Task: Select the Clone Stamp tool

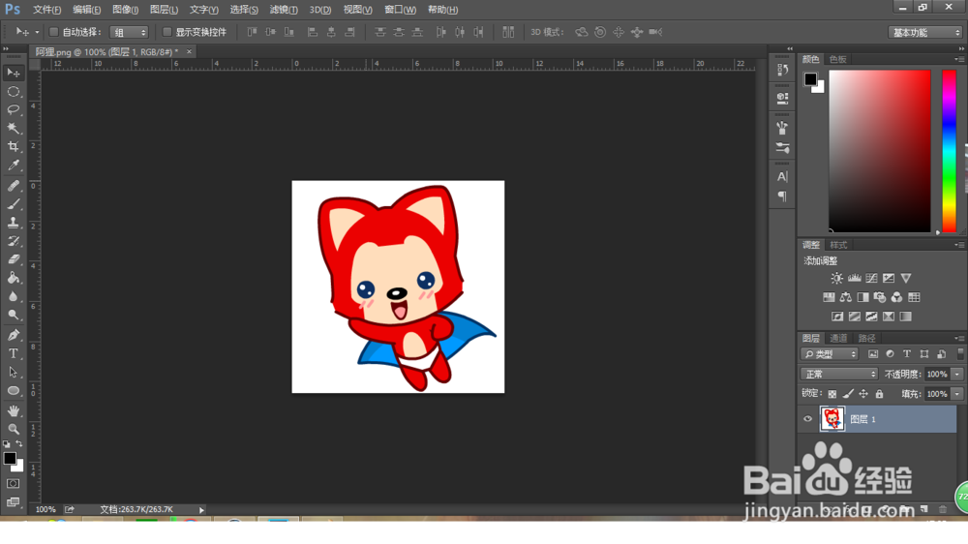Action: (x=13, y=223)
